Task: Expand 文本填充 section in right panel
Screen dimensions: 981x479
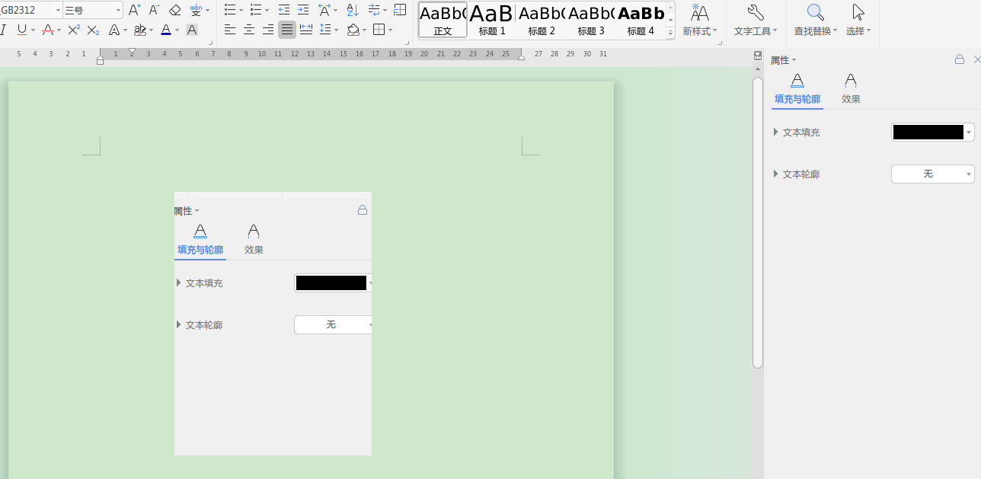Action: 775,132
